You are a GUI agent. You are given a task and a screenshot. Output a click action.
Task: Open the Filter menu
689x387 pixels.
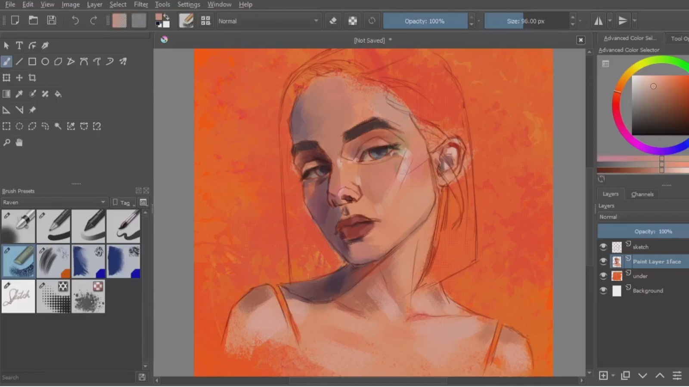pos(141,4)
